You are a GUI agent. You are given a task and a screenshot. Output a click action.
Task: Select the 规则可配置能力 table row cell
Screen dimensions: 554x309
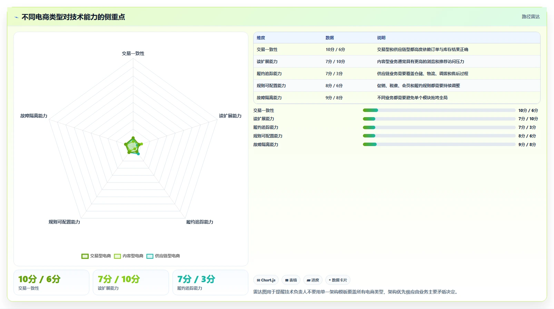click(271, 86)
